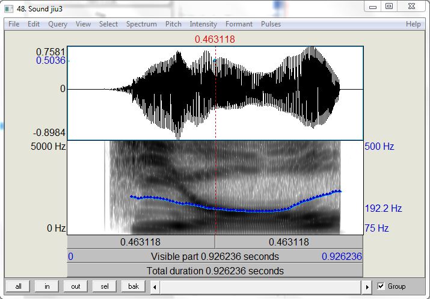This screenshot has width=430, height=299.
Task: Click the 'in' zoom button
Action: pos(47,286)
